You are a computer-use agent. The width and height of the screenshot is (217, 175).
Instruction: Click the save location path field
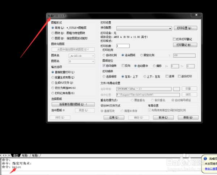(148, 95)
